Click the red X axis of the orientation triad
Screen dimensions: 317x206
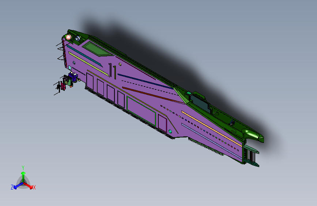click(x=28, y=185)
